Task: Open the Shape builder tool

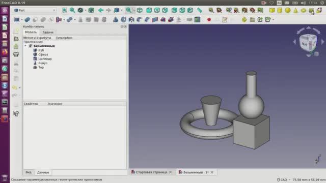Action: 319,10
